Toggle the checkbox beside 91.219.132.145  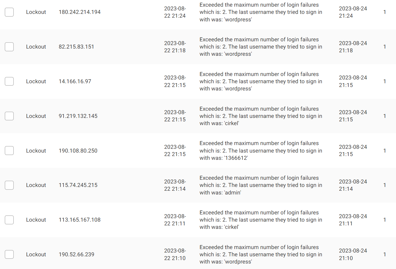click(x=9, y=116)
